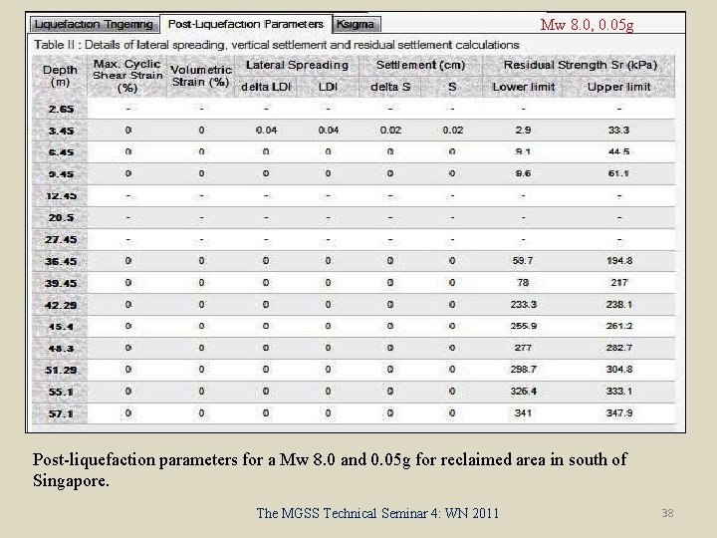
Task: Click the MGSS Technical Seminar 4 footer
Action: 377,513
